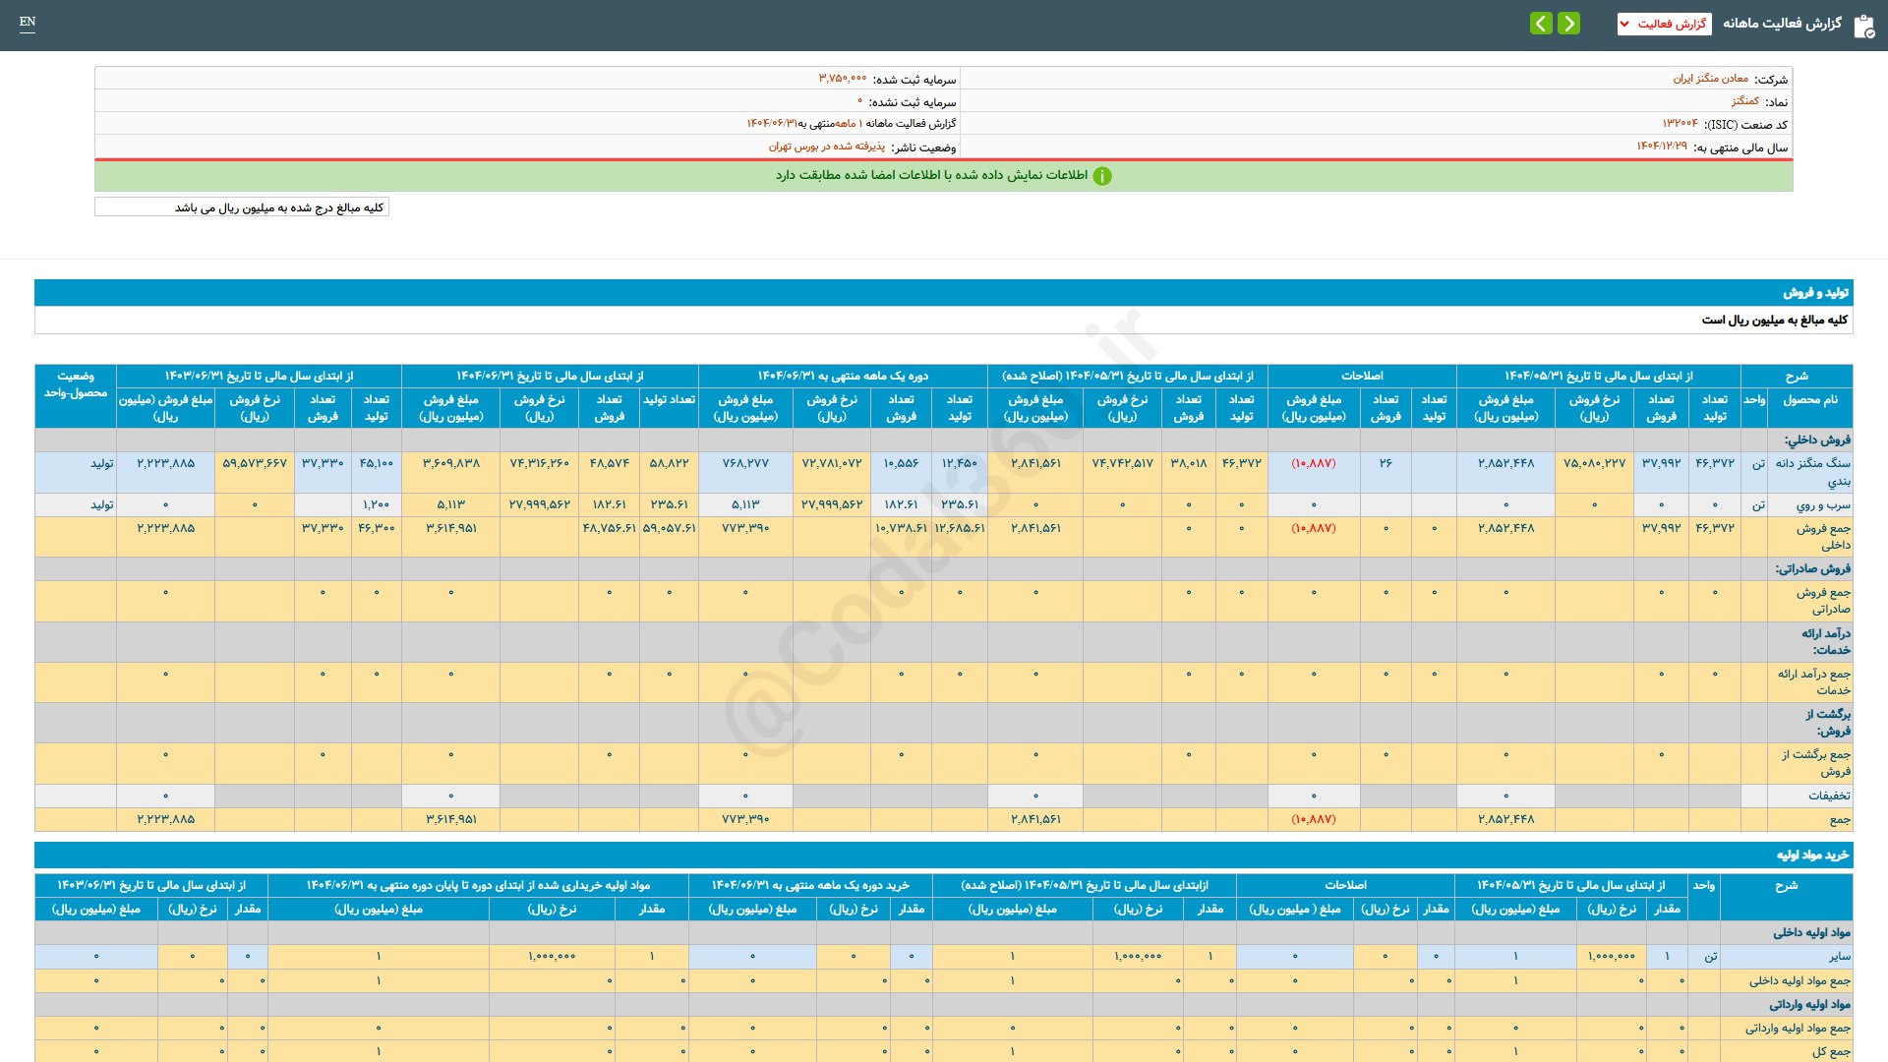Click the وضعیت محصول-واحد column header
The width and height of the screenshot is (1888, 1062).
click(x=76, y=384)
